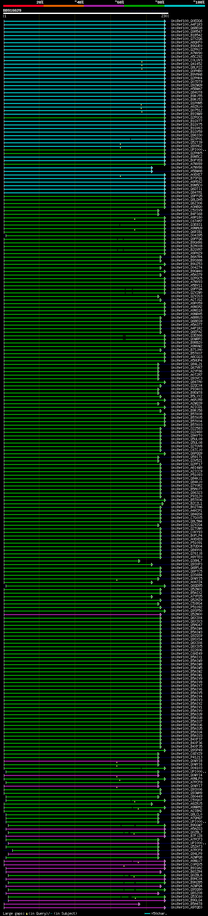Screen dimensions: 208x916
Task: Select label UniRef100_Q07512
Action: tap(186, 110)
